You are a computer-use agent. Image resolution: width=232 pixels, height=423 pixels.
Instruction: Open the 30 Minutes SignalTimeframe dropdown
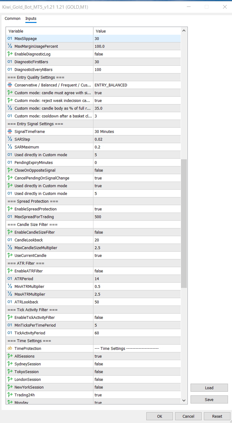137,131
